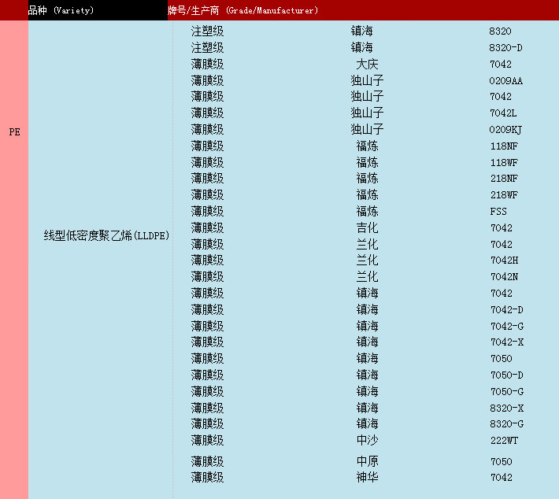This screenshot has width=559, height=499.
Task: Click 独山子 in the 0209AA row
Action: tap(367, 81)
